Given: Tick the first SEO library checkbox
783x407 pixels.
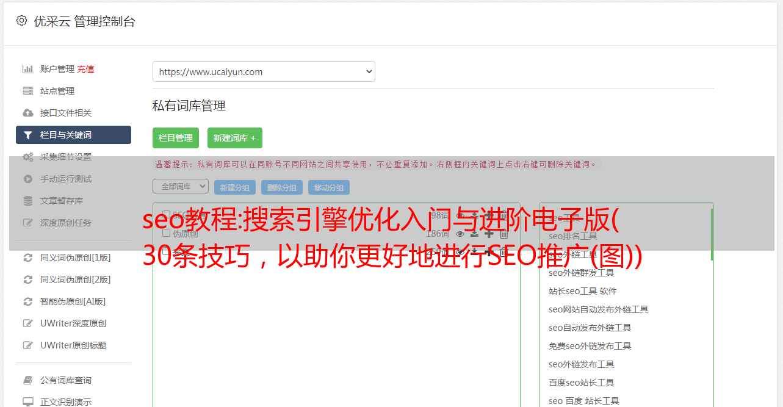Looking at the screenshot, I should pyautogui.click(x=166, y=214).
